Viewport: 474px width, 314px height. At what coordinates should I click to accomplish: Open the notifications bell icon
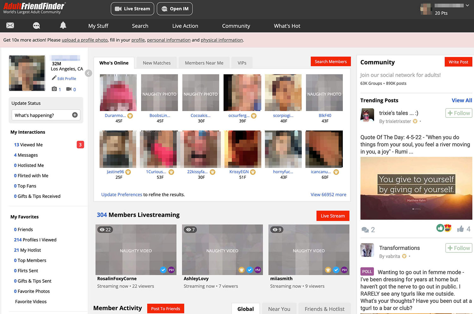[63, 26]
